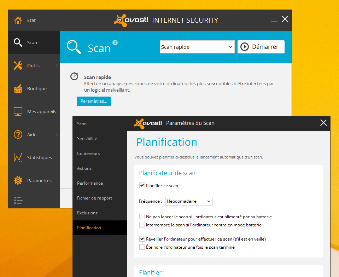Open Statistiques in the main sidebar
The width and height of the screenshot is (339, 277).
pyautogui.click(x=34, y=157)
